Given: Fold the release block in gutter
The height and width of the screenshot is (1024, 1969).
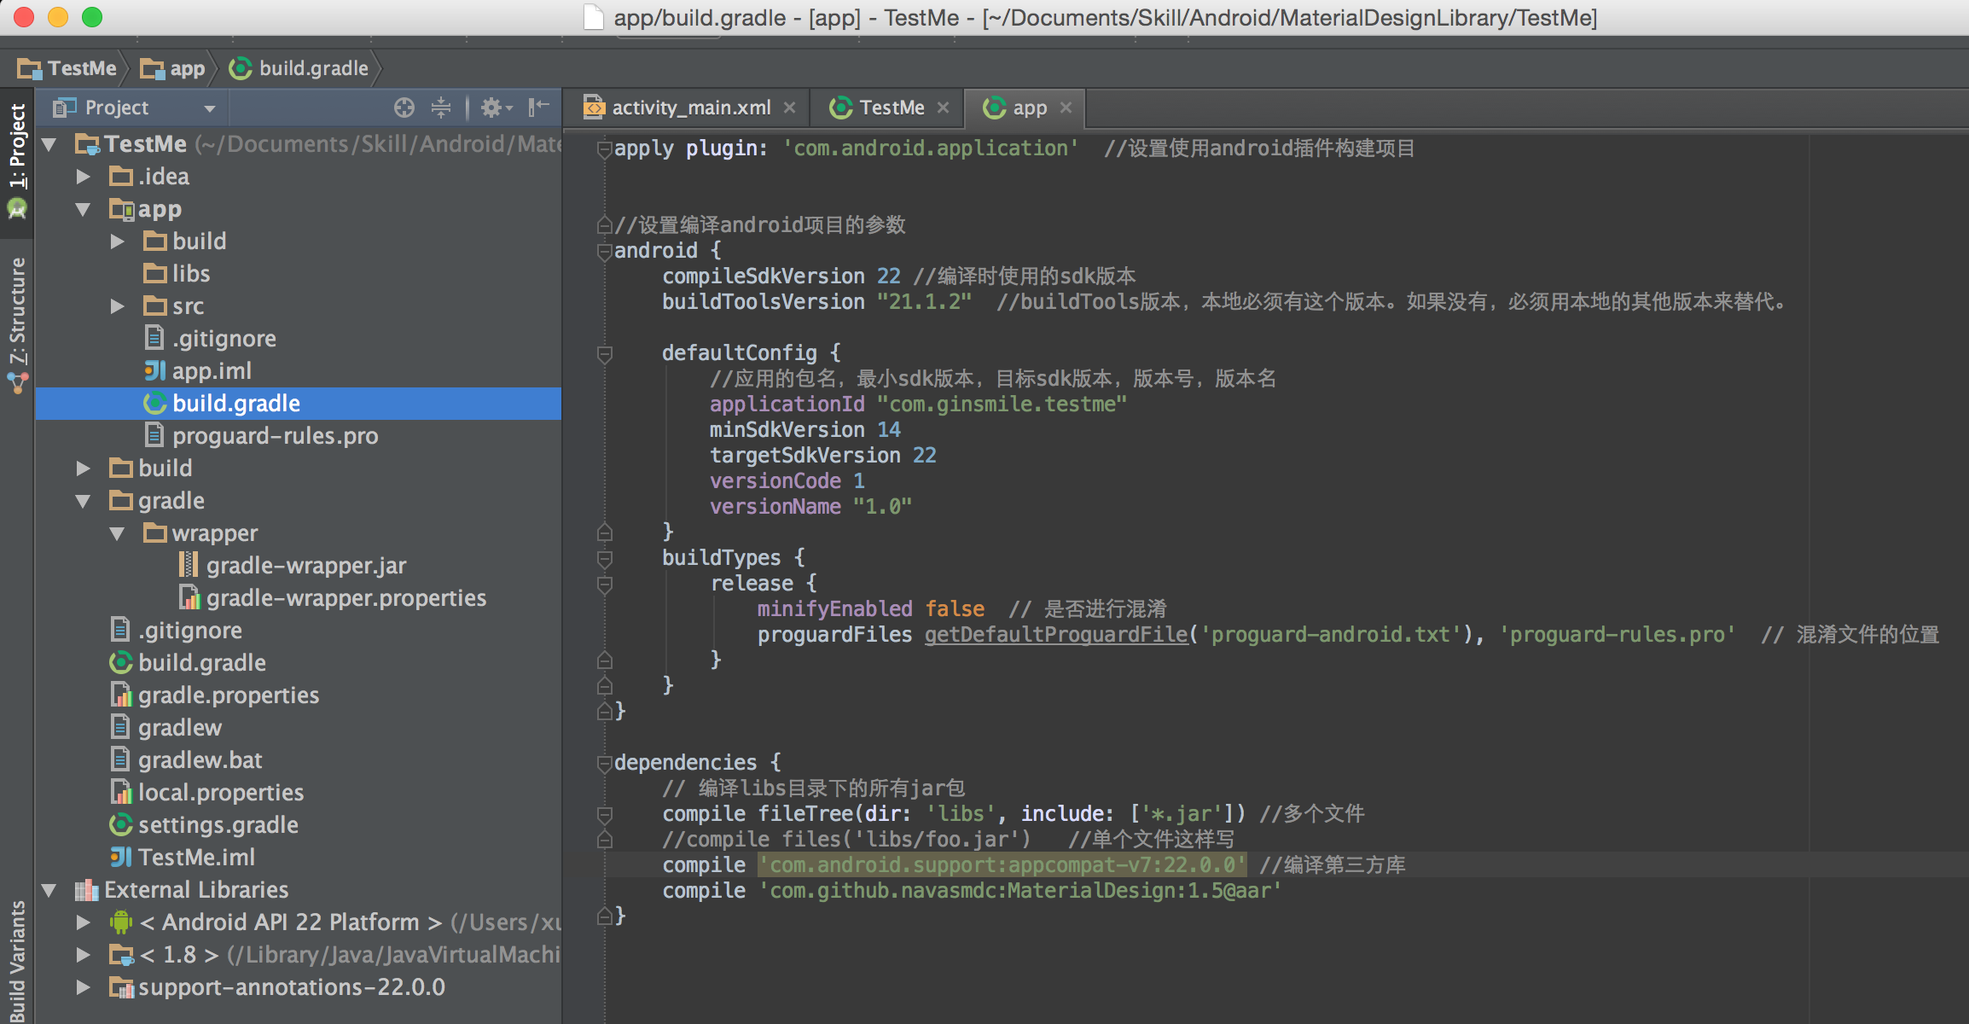Looking at the screenshot, I should (605, 585).
